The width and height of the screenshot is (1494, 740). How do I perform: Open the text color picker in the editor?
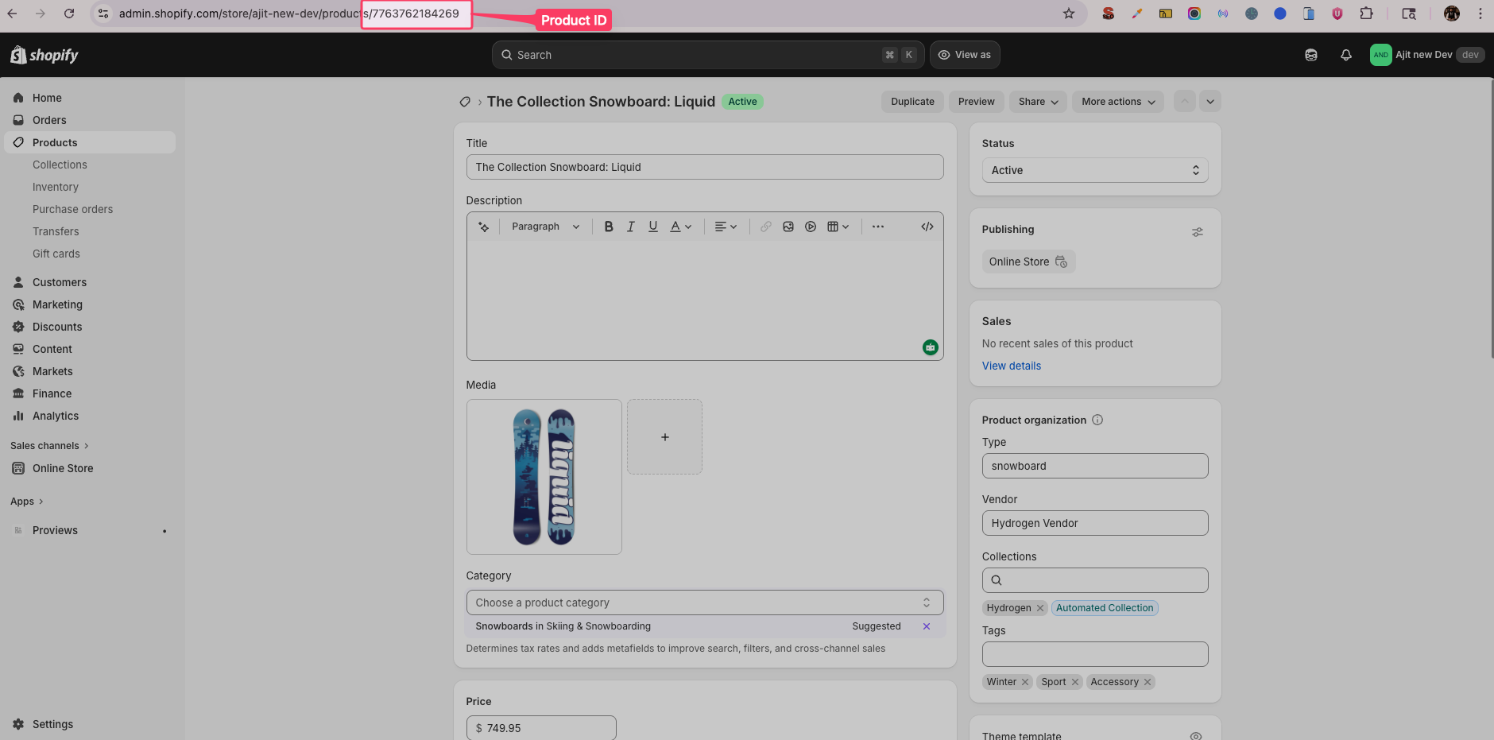pyautogui.click(x=679, y=226)
